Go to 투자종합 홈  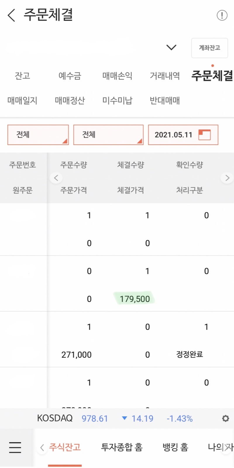point(122,447)
